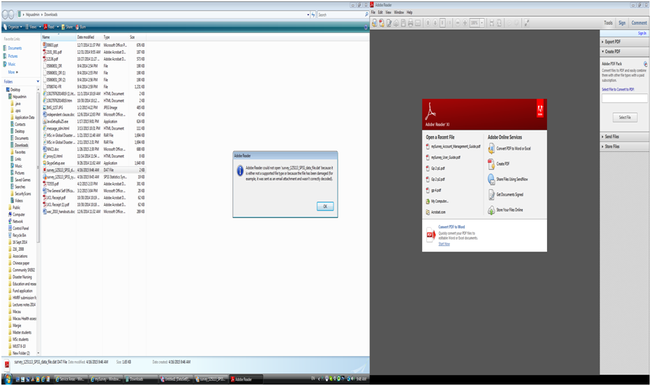651x386 pixels.
Task: Click the Select File button
Action: point(625,117)
